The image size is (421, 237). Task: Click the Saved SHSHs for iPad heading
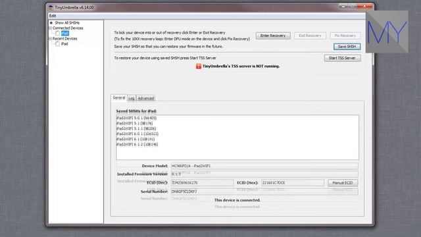click(136, 111)
